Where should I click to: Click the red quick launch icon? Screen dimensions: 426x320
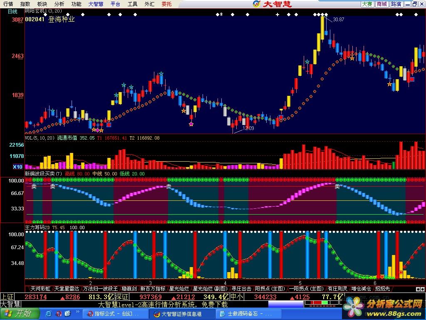pyautogui.click(x=59, y=314)
